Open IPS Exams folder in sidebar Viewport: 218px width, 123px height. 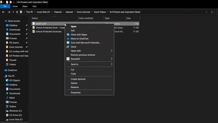tap(14, 43)
